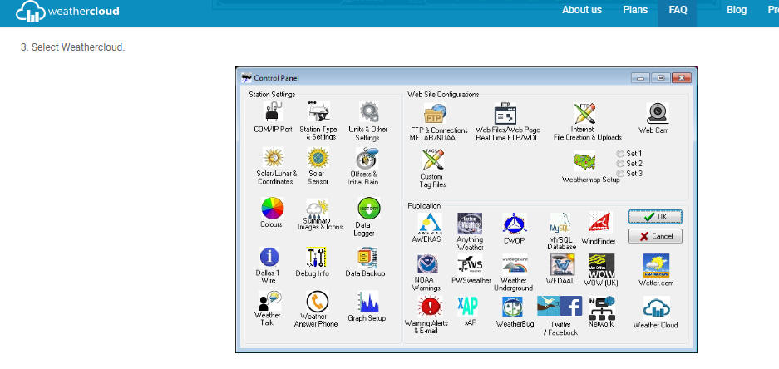Viewport: 779px width, 369px height.
Task: Select the Set 2 radio button
Action: click(620, 164)
